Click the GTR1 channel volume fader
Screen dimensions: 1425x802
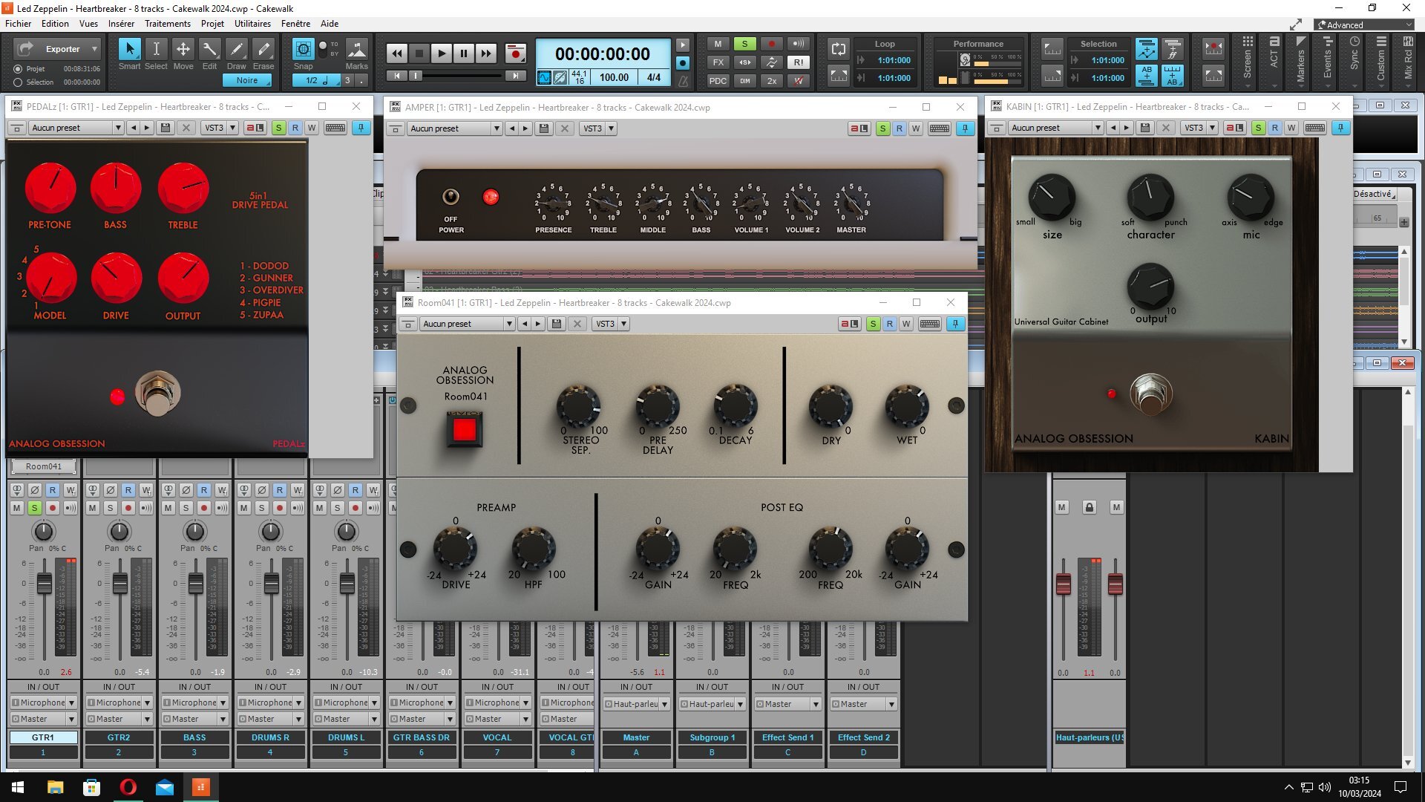[45, 584]
